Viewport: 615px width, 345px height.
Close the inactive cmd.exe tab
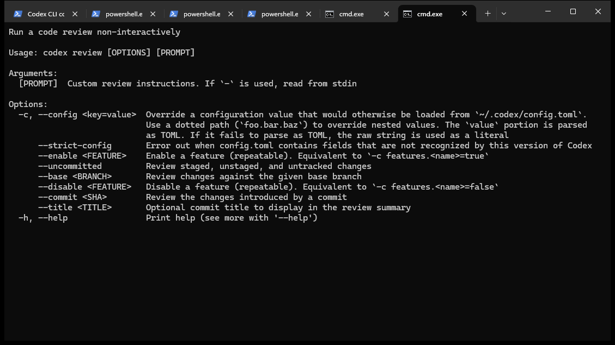click(386, 14)
